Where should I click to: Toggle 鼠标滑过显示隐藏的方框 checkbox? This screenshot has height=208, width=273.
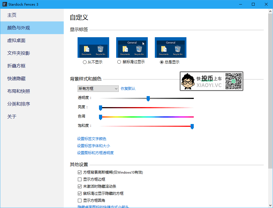tap(80, 193)
